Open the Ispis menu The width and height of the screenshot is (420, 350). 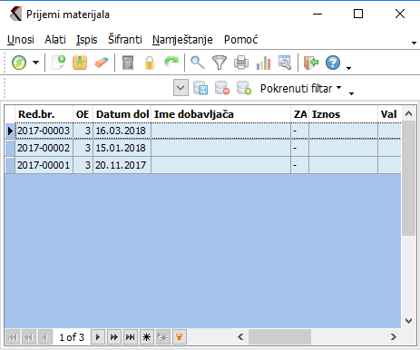point(86,40)
